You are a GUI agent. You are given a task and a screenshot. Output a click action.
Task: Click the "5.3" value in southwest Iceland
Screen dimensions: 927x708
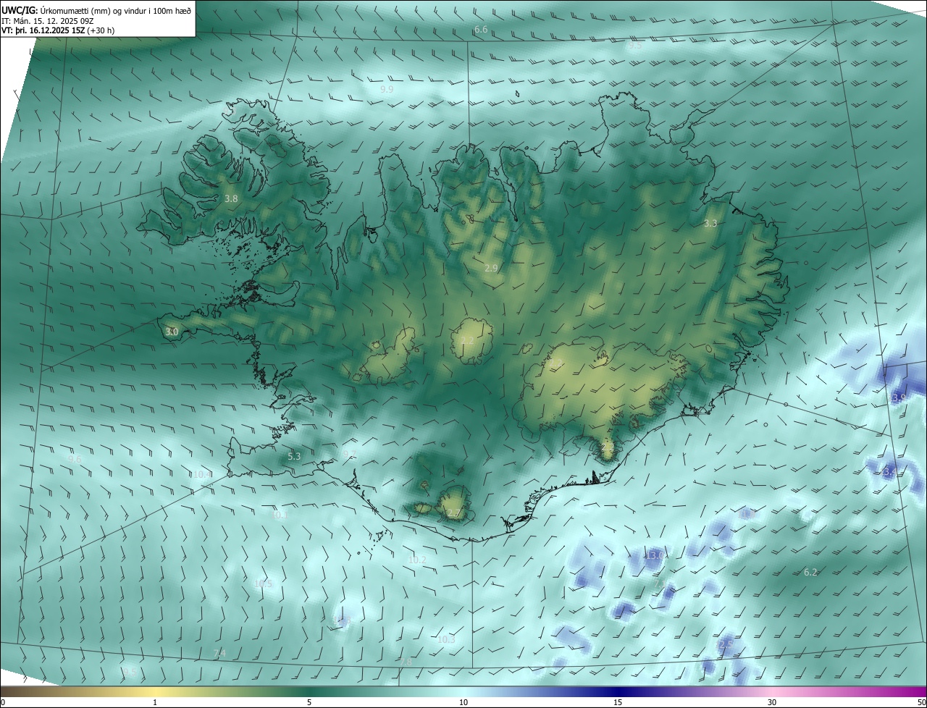[293, 457]
